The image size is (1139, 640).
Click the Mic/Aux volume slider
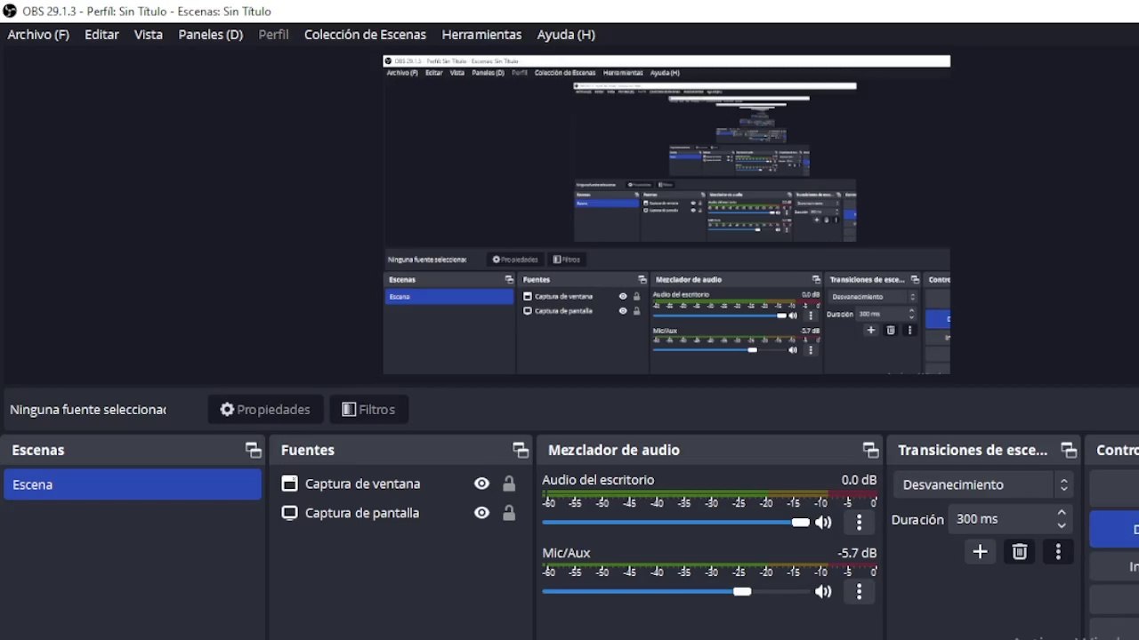tap(676, 591)
